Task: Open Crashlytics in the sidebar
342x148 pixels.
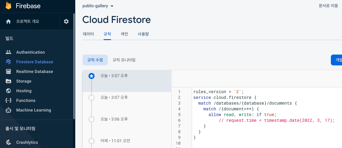Action: point(27,142)
